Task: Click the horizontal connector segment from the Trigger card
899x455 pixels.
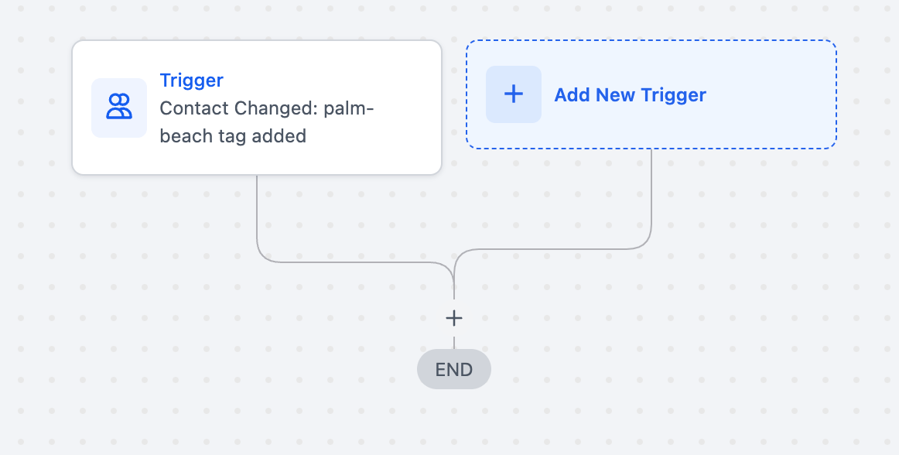Action: click(348, 262)
